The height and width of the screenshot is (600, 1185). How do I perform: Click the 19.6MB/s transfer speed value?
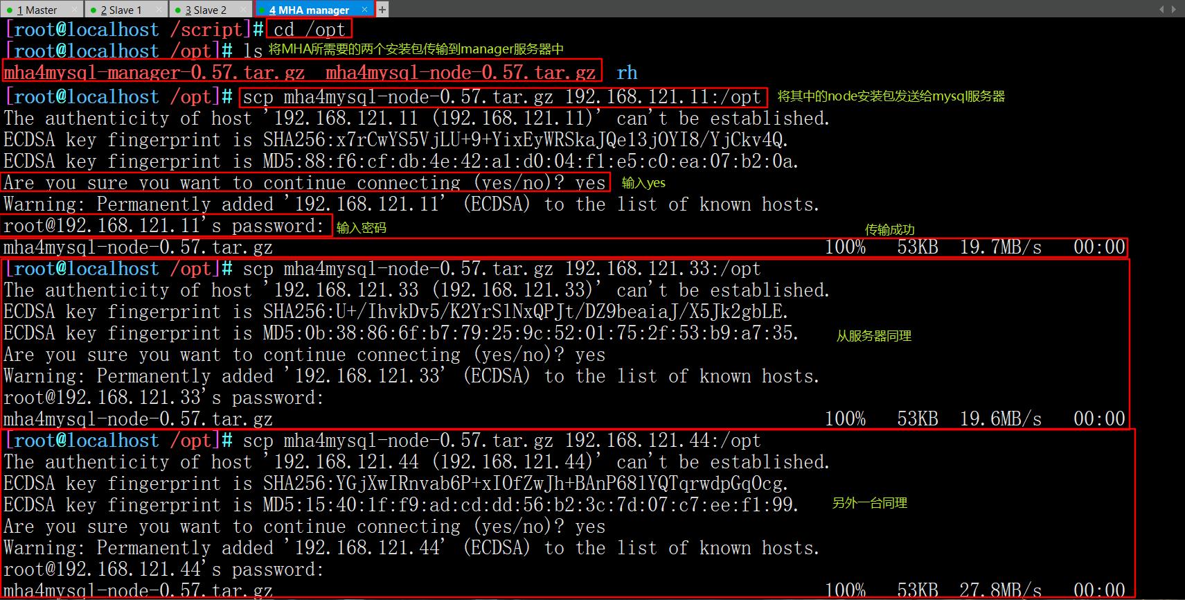point(1001,419)
